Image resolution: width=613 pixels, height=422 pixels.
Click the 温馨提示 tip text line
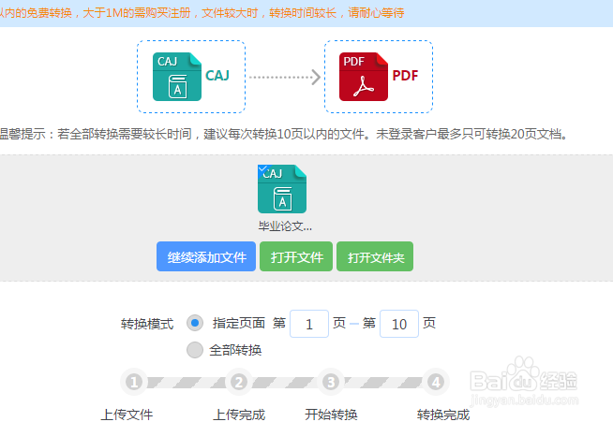(x=283, y=134)
